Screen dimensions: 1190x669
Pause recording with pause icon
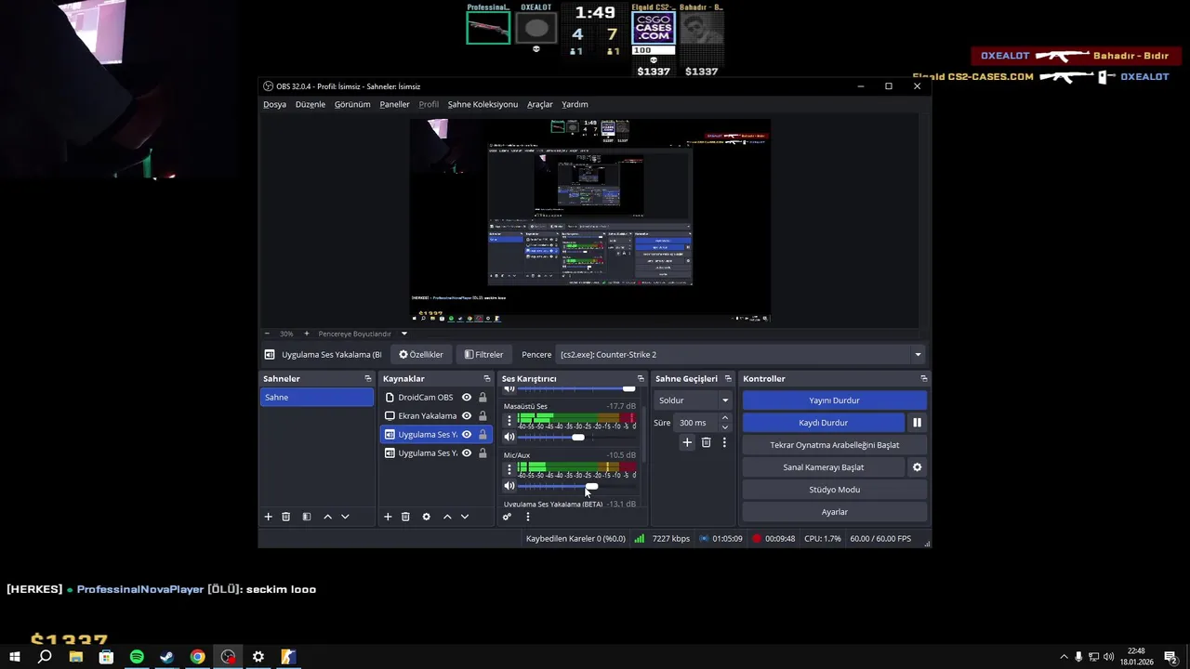(x=917, y=423)
